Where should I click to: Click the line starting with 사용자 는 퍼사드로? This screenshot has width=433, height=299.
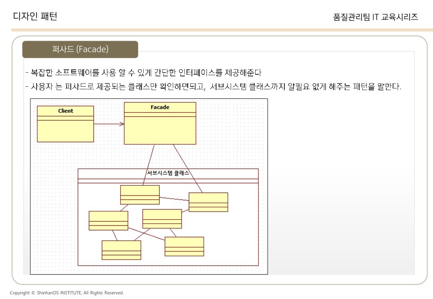[213, 87]
